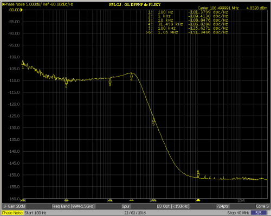Select the yellow Phase Noise status label
Image resolution: width=271 pixels, height=216 pixels.
(x=12, y=213)
